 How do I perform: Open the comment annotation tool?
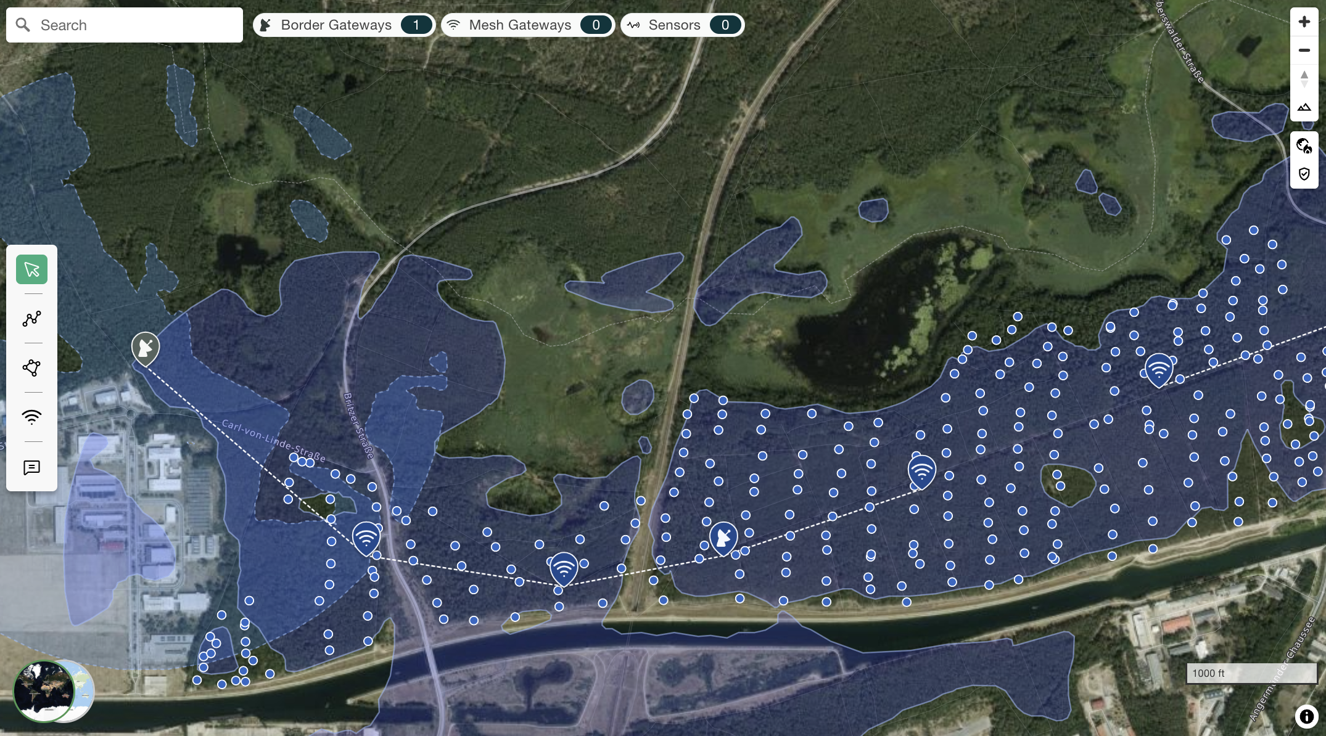(31, 468)
